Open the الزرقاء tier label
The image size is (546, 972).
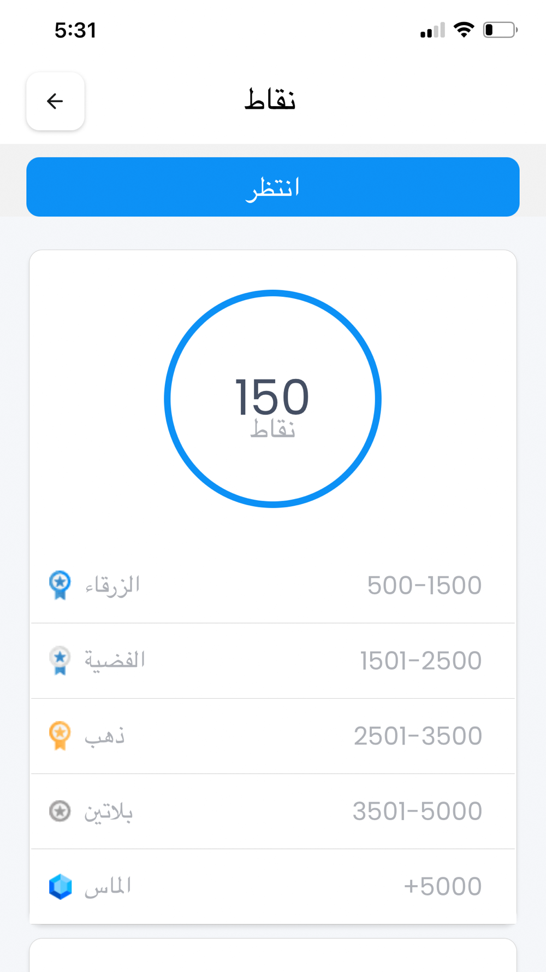(112, 585)
